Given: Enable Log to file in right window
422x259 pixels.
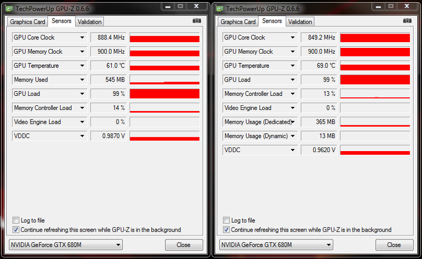Looking at the screenshot, I should point(227,221).
